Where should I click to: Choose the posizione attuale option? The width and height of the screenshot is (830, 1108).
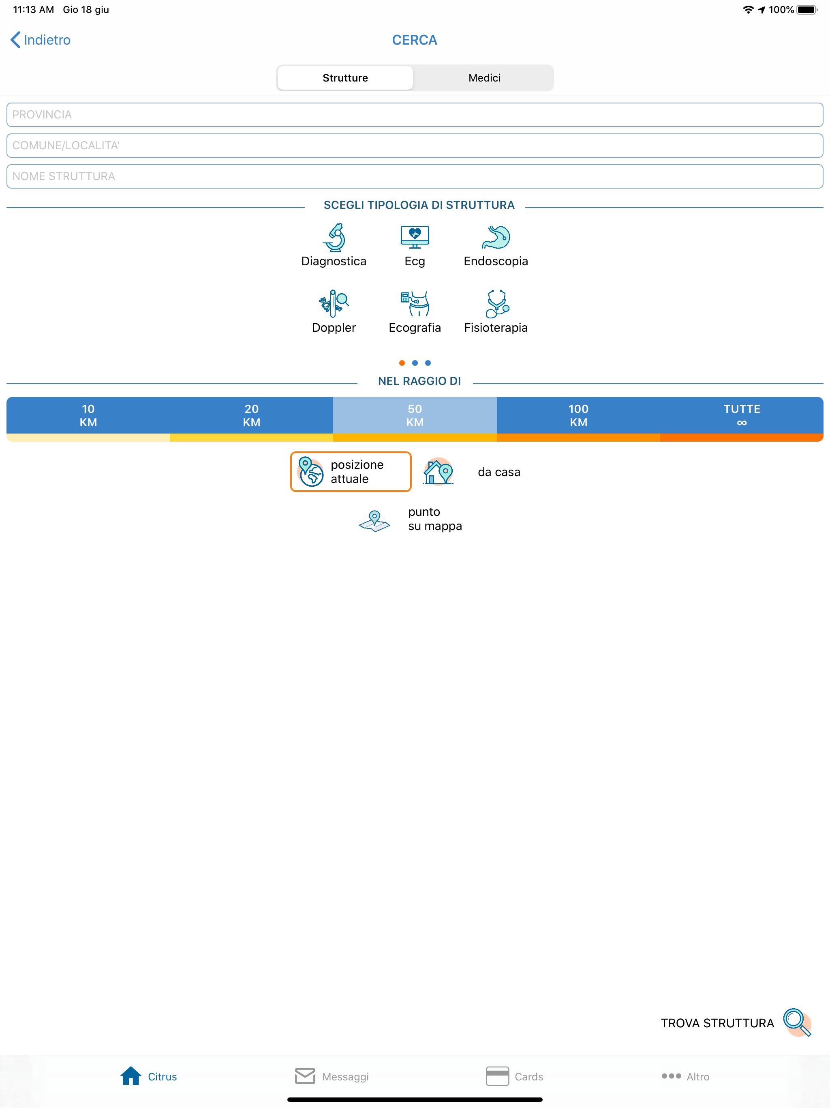click(x=351, y=471)
